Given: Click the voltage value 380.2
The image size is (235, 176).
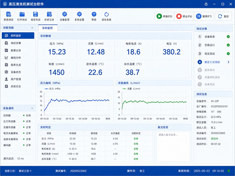Looking at the screenshot, I should 172,52.
